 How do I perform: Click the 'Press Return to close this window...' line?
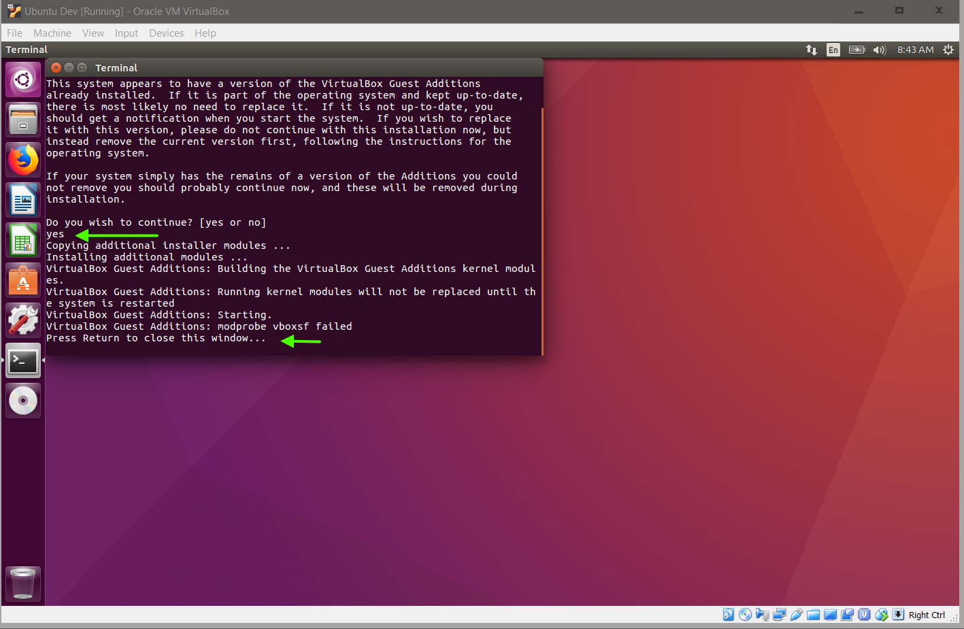156,338
